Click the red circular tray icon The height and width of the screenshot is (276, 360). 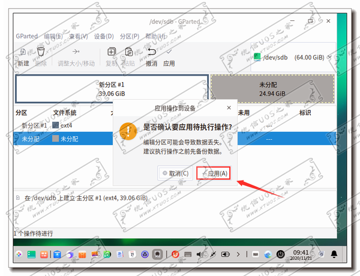(175, 254)
